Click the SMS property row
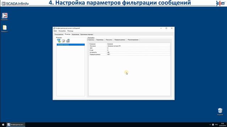Image resolution: width=227 pixels, height=127 pixels. [x=129, y=48]
